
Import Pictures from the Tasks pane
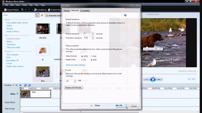coord(10,29)
